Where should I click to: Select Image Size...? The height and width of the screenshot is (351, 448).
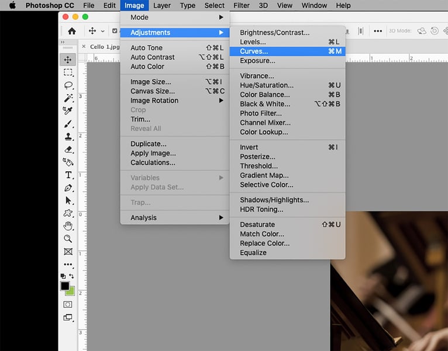coord(175,82)
